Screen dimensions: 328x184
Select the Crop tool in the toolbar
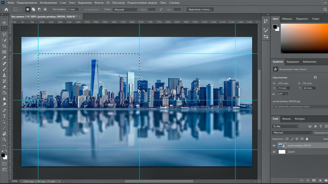pyautogui.click(x=4, y=46)
